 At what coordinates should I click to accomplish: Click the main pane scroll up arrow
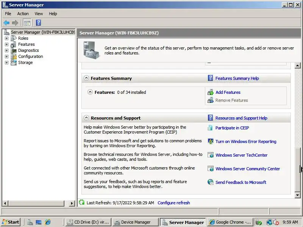298,65
